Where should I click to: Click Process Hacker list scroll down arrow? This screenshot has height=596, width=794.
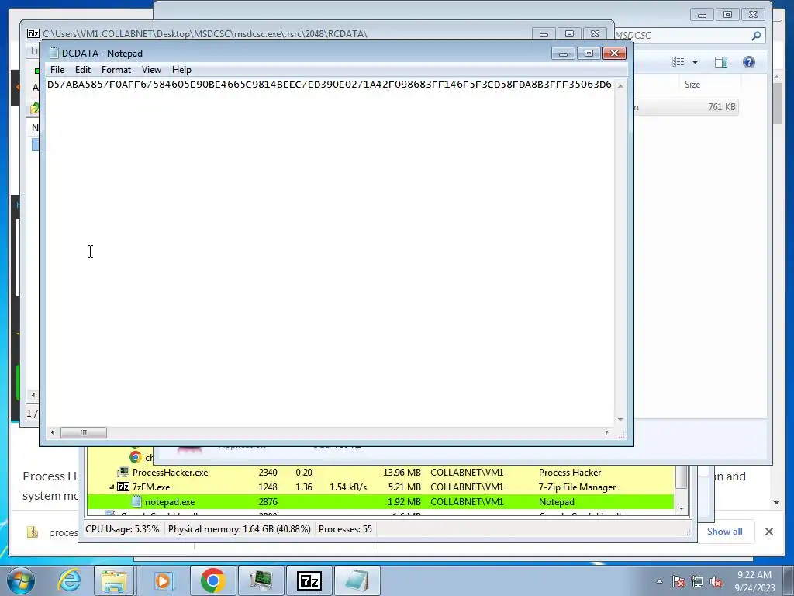pos(682,508)
